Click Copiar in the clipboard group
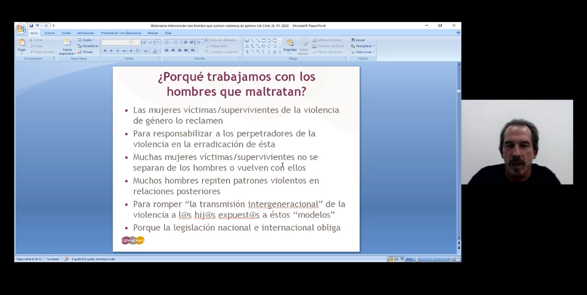Image resolution: width=587 pixels, height=295 pixels. (x=36, y=46)
